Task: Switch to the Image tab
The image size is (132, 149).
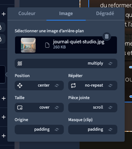Action: click(x=66, y=14)
